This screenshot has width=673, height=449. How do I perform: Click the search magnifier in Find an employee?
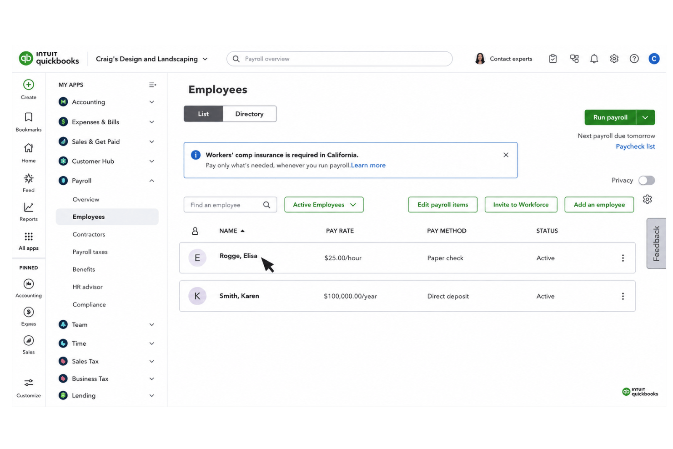tap(266, 205)
